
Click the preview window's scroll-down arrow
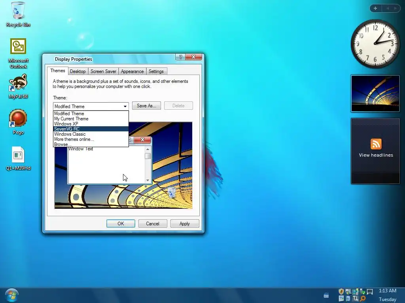tap(148, 180)
